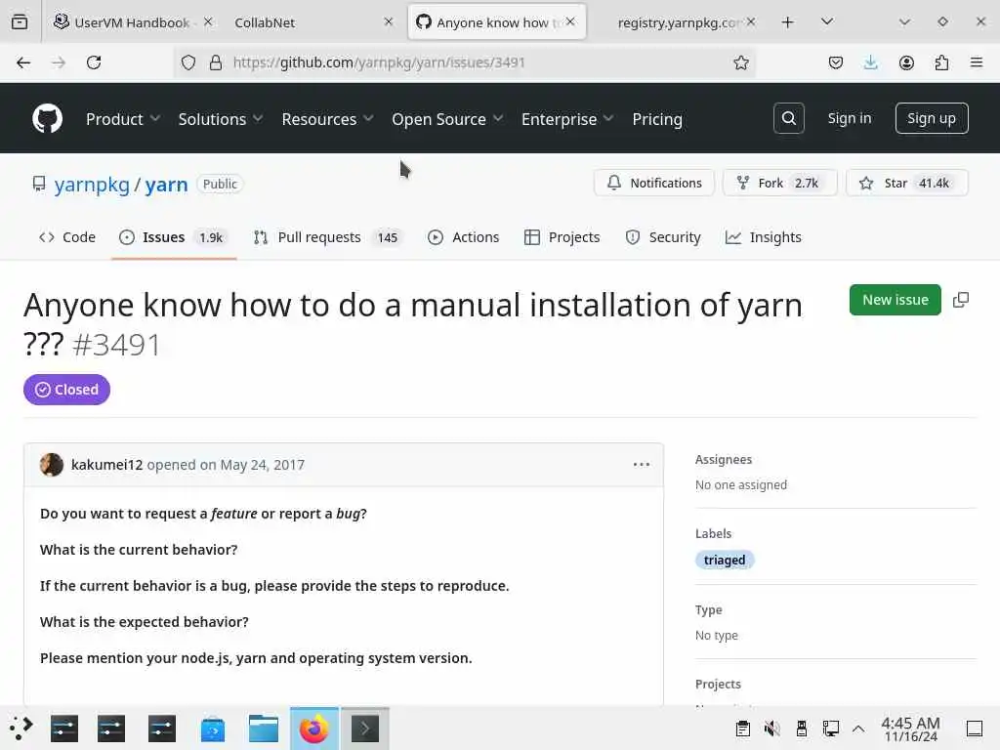Open the extensions puzzle icon
The height and width of the screenshot is (750, 1000).
click(x=941, y=62)
